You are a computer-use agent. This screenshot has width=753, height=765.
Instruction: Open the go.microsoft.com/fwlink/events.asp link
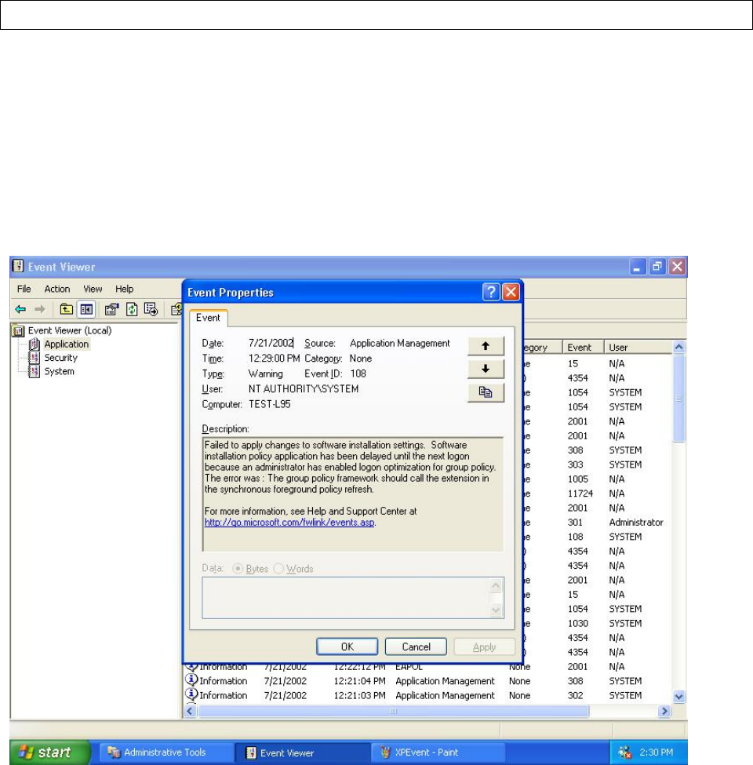pyautogui.click(x=289, y=522)
